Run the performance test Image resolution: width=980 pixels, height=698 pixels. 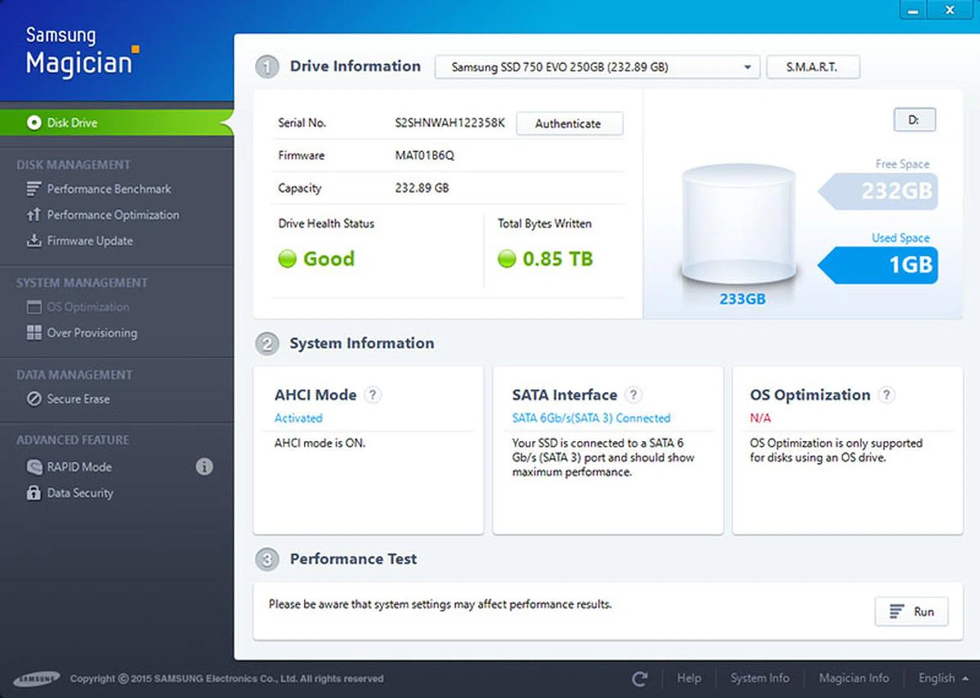point(912,611)
